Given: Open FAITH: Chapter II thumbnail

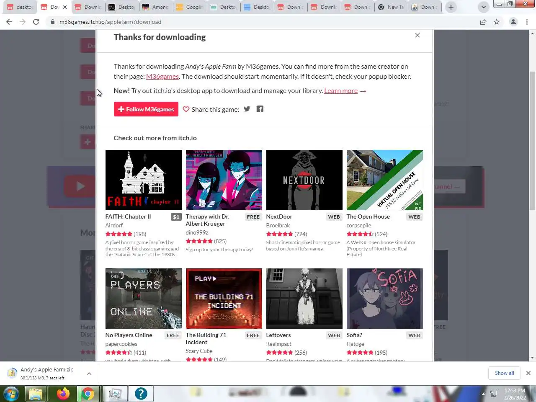Looking at the screenshot, I should point(144,180).
